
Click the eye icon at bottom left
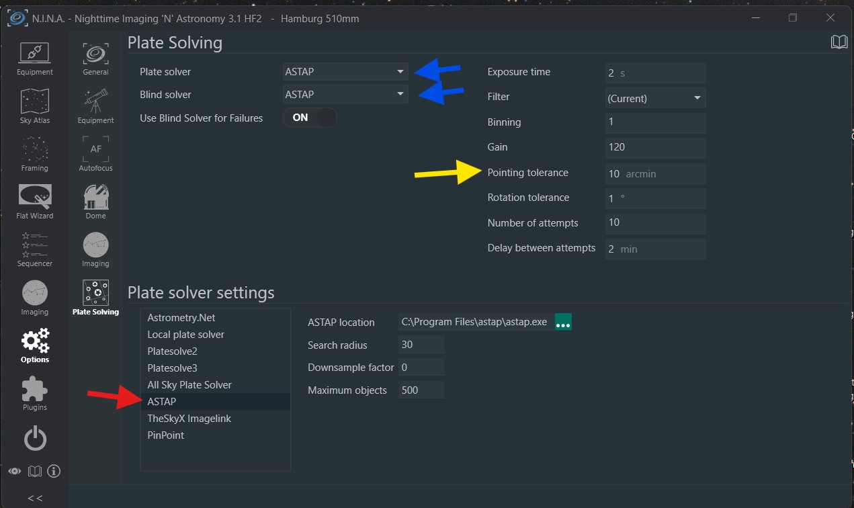[x=15, y=471]
